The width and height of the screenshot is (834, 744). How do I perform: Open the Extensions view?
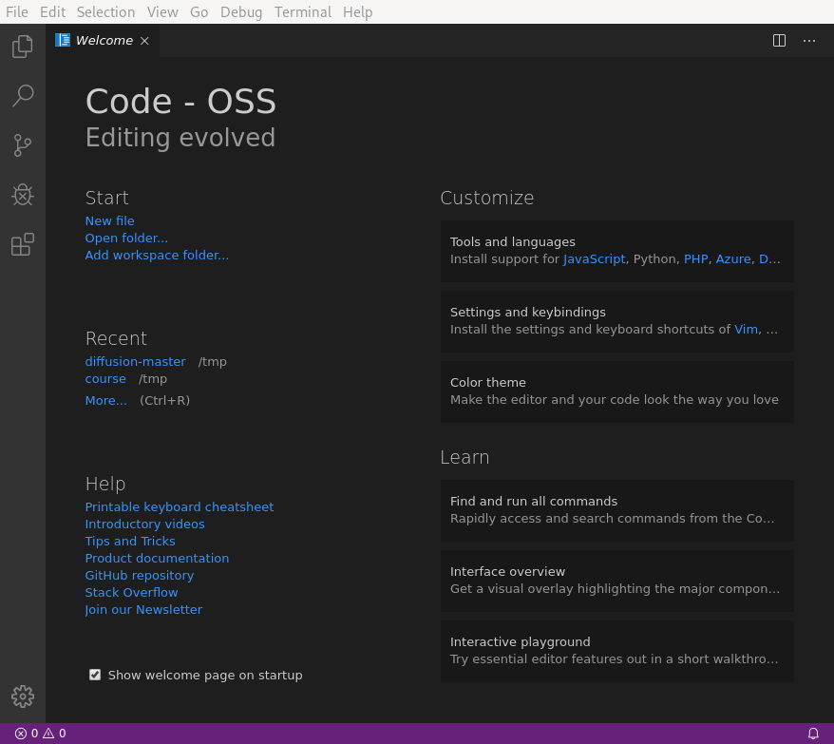tap(22, 244)
